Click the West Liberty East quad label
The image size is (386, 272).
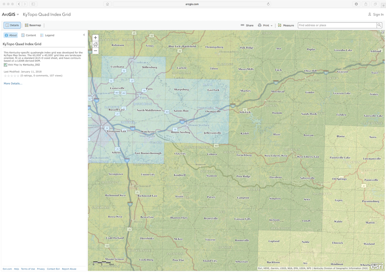[308, 157]
